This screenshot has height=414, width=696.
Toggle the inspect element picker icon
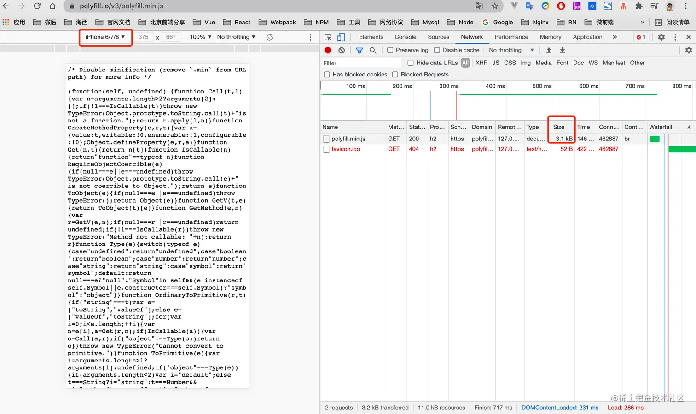pos(328,37)
